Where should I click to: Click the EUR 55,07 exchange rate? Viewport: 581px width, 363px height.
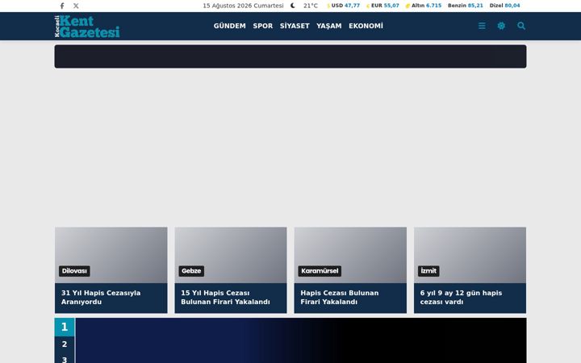coord(382,6)
